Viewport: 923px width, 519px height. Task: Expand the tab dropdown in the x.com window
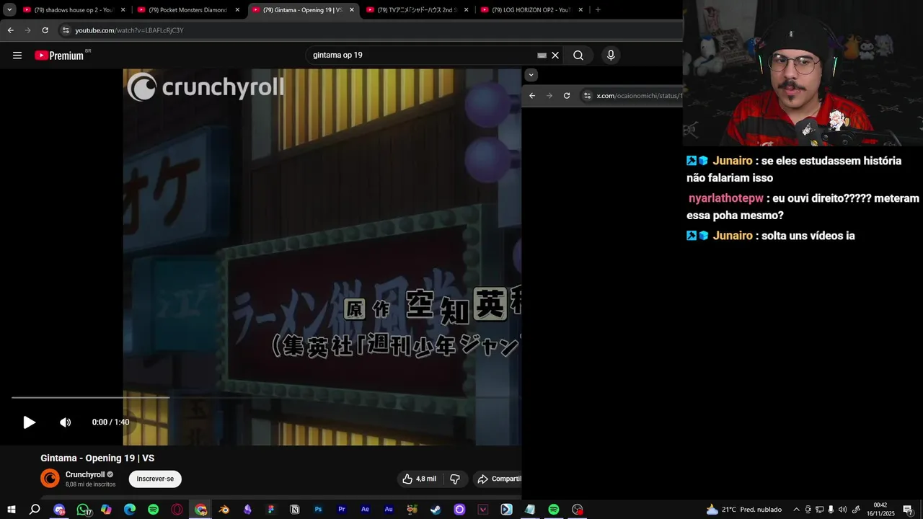531,75
